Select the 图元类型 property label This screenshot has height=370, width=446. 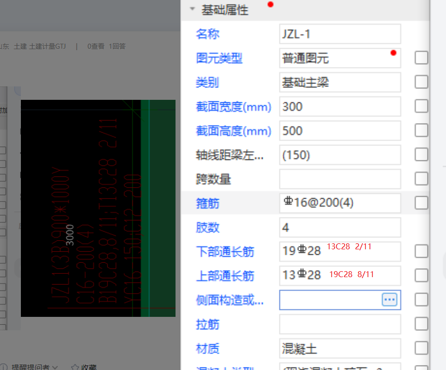(219, 58)
